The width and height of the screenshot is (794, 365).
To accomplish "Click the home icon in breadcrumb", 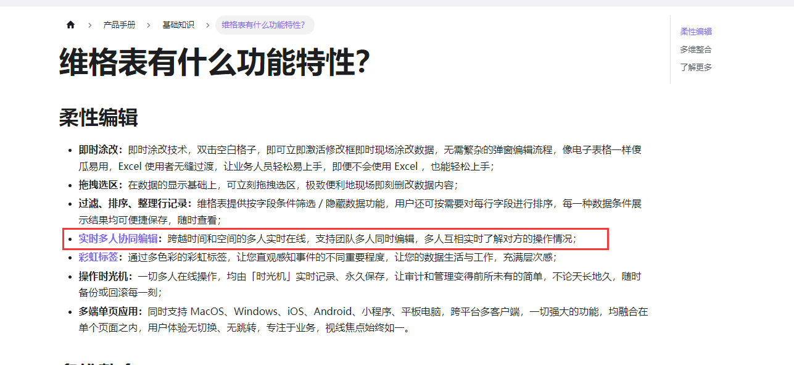I will coord(70,25).
